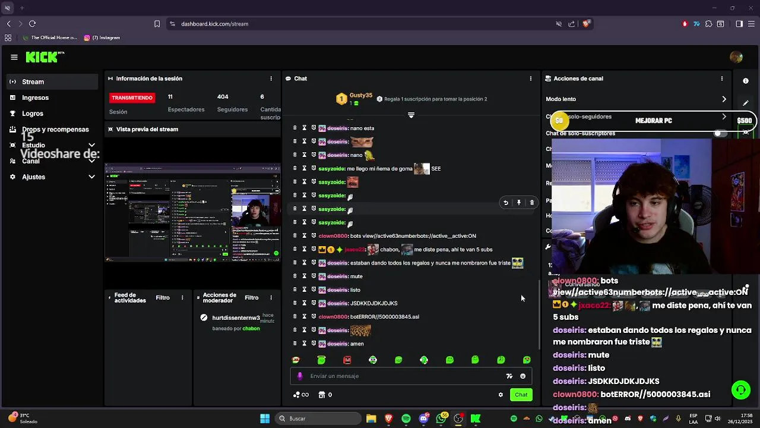Delete hovered message using right-side trash icon
This screenshot has width=760, height=428.
tap(532, 203)
